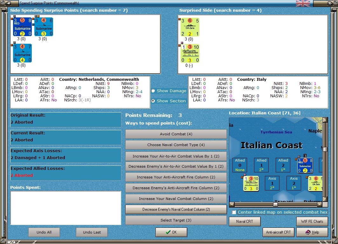This screenshot has width=338, height=244.
Task: Click convoy counter on the Italian Coast map
Action: tap(251, 183)
